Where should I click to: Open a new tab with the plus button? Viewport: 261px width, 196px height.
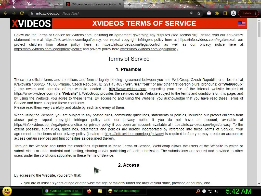(x=130, y=5)
